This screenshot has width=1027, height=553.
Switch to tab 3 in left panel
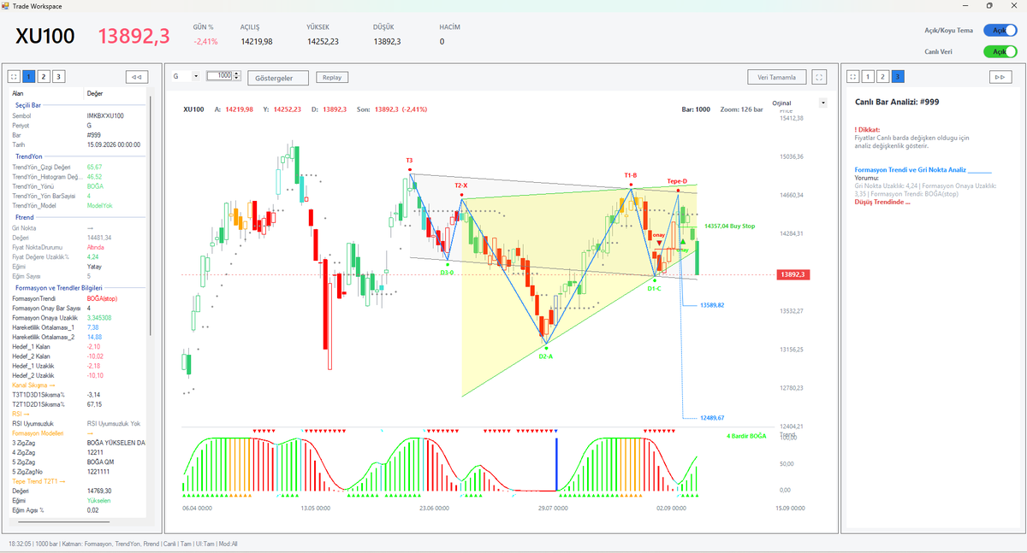click(x=59, y=77)
